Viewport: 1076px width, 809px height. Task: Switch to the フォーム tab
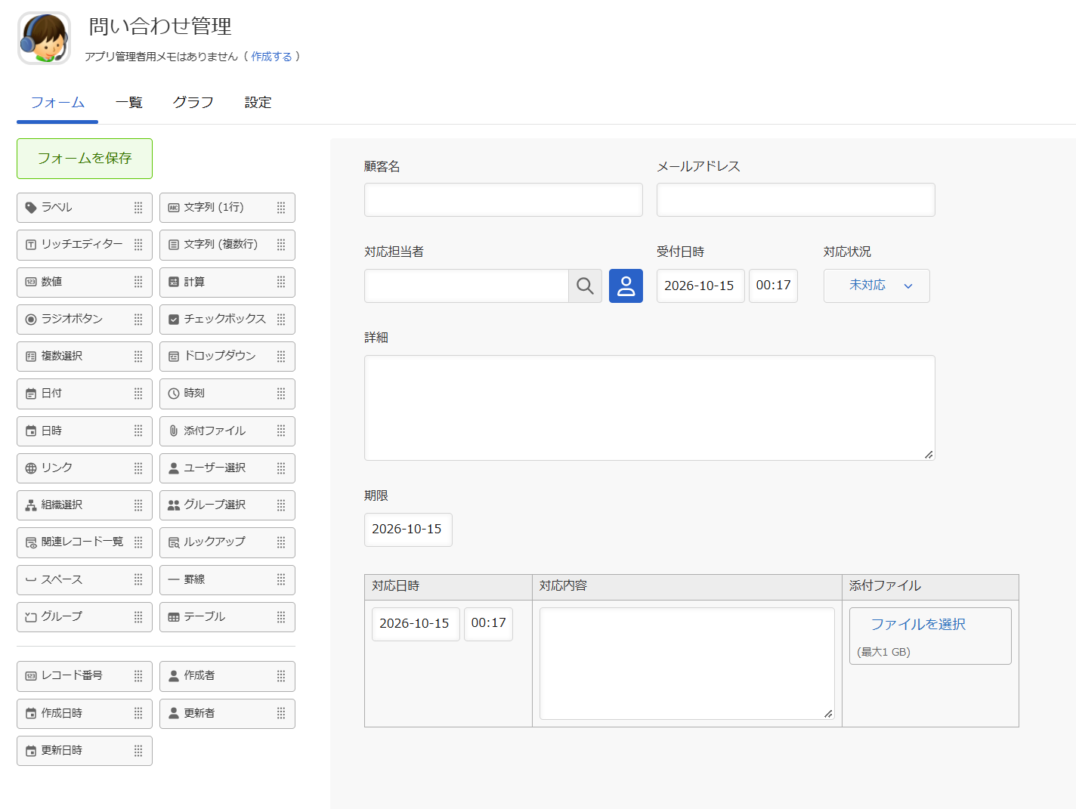click(x=57, y=103)
